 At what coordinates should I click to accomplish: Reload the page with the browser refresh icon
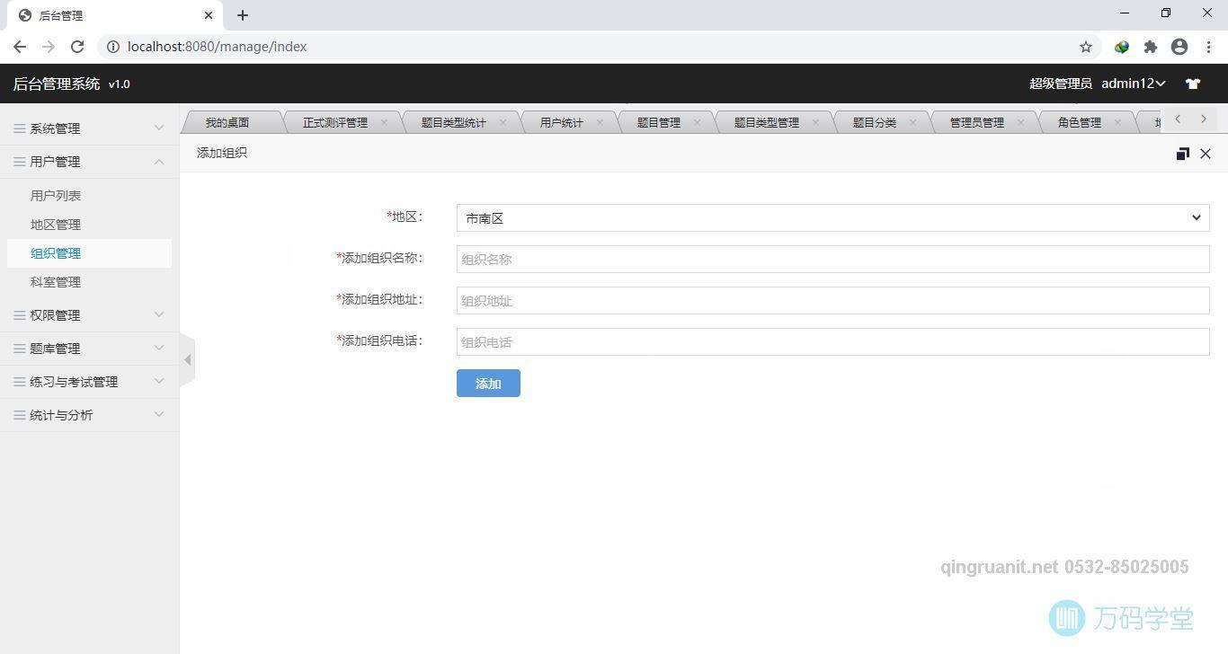[77, 46]
